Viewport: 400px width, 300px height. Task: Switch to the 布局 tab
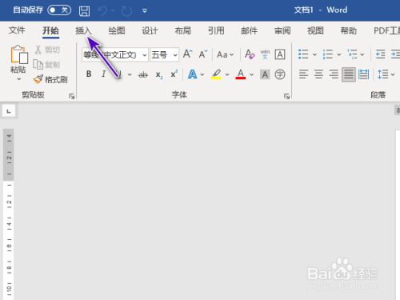point(183,30)
